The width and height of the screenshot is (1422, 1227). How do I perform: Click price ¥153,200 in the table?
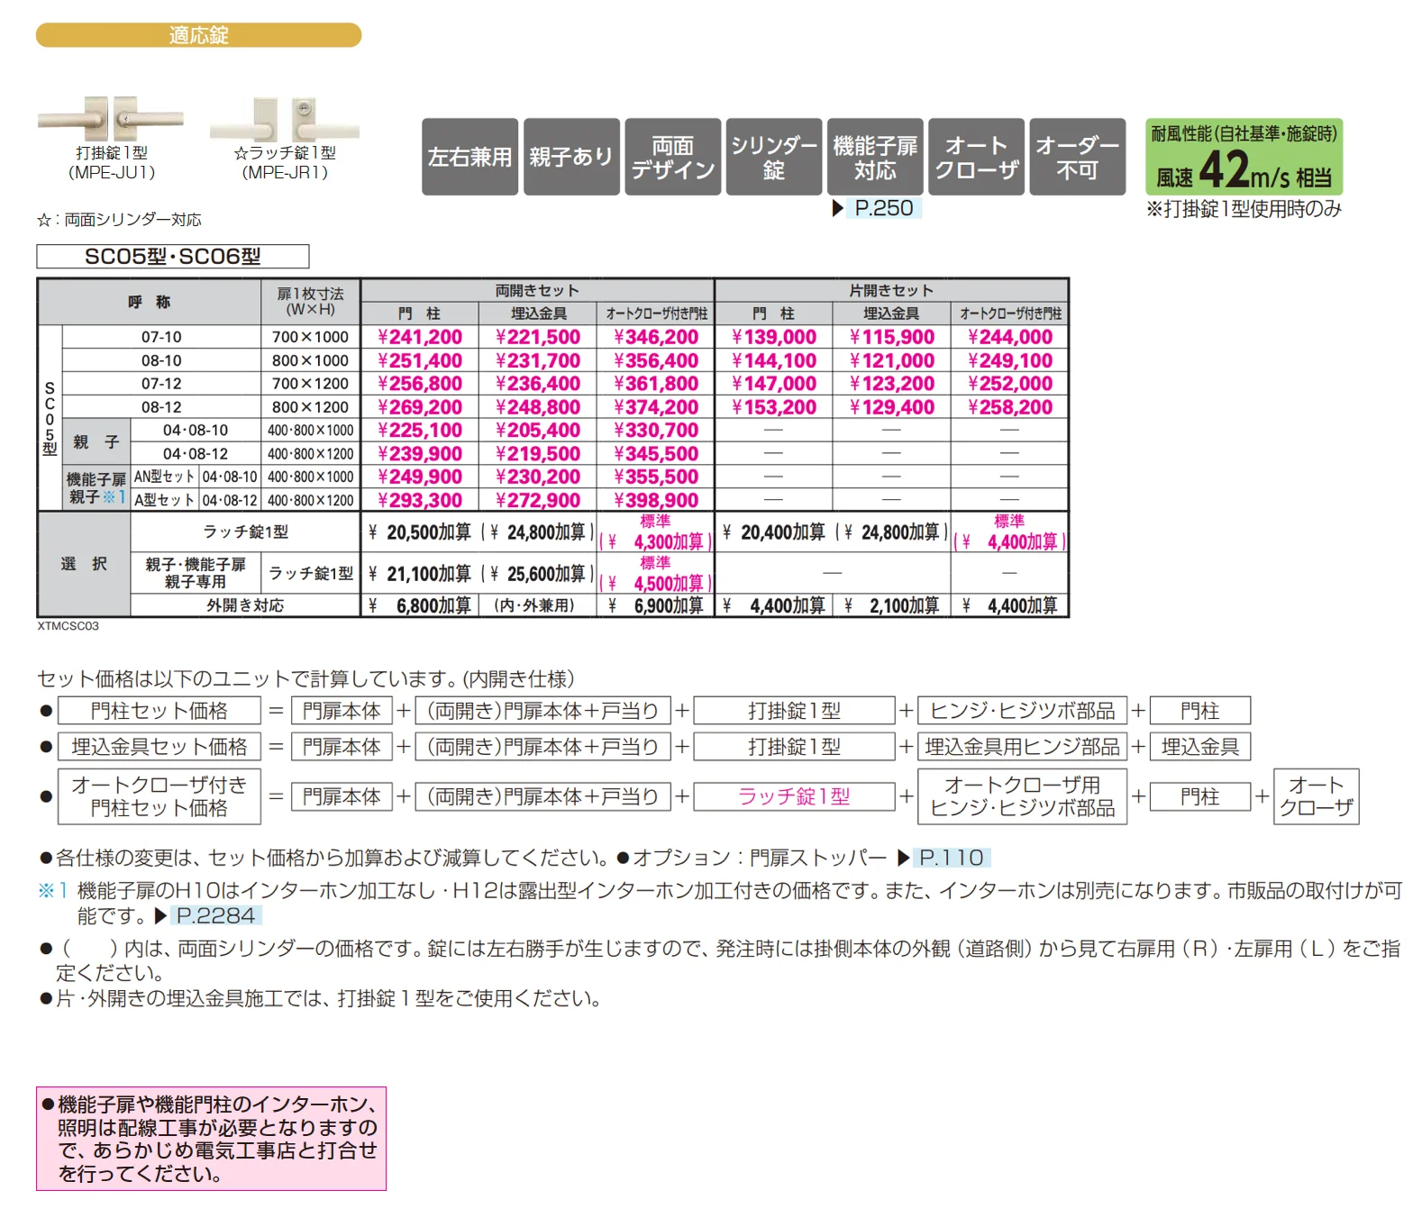click(774, 407)
